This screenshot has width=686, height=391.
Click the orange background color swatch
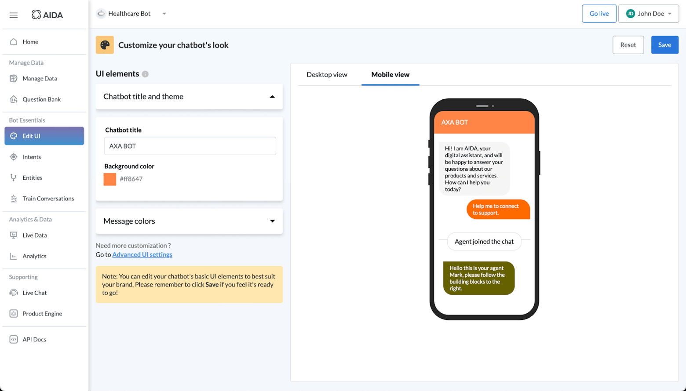coord(109,179)
